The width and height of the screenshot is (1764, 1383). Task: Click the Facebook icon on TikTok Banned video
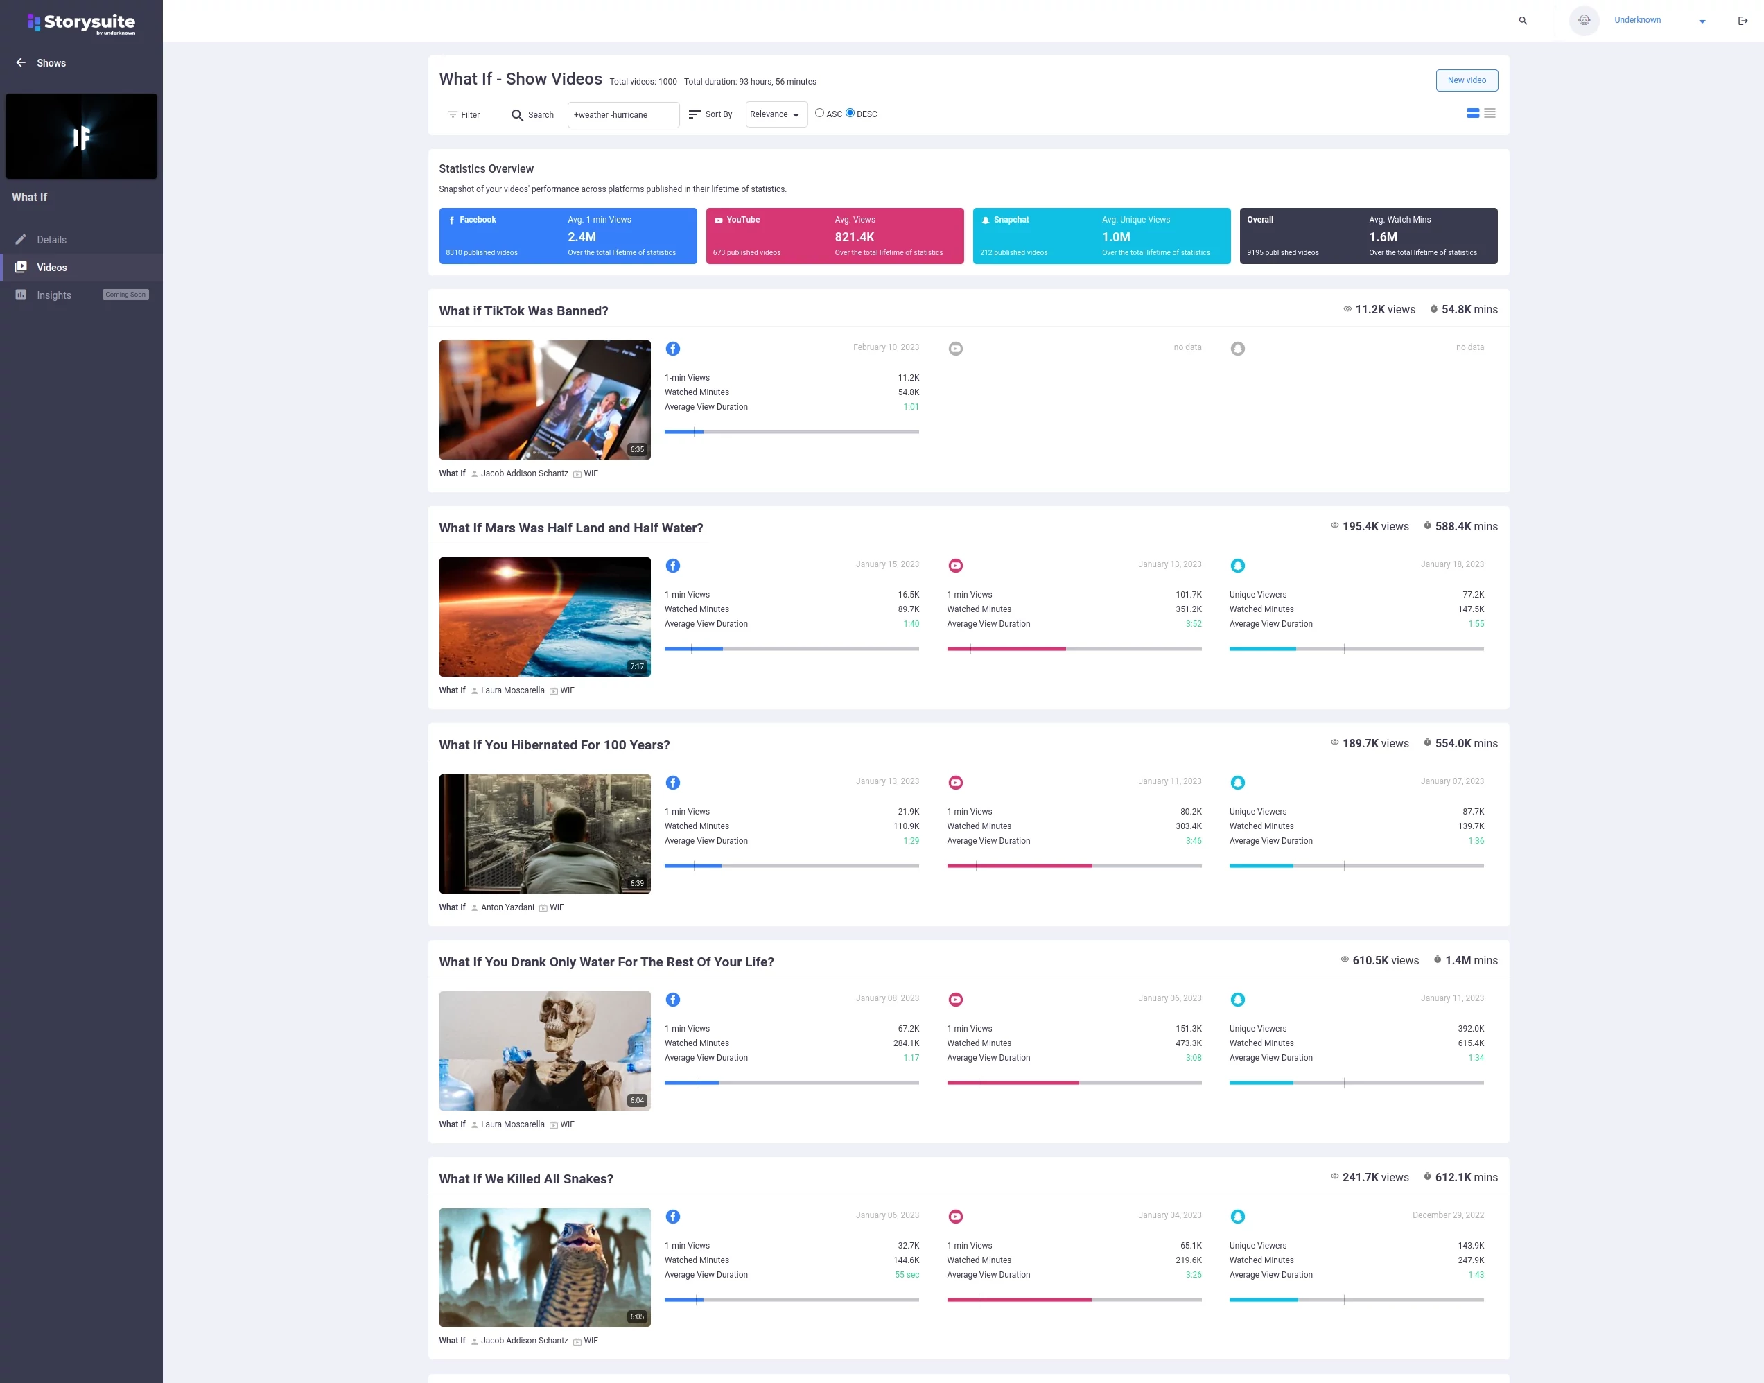tap(673, 348)
